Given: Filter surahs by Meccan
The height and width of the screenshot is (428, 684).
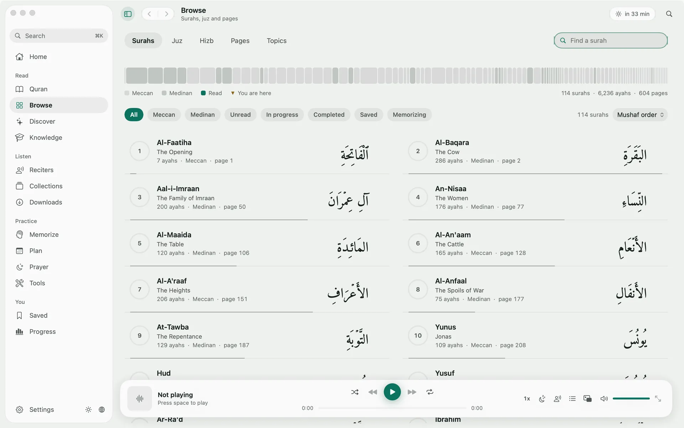Looking at the screenshot, I should pyautogui.click(x=164, y=115).
